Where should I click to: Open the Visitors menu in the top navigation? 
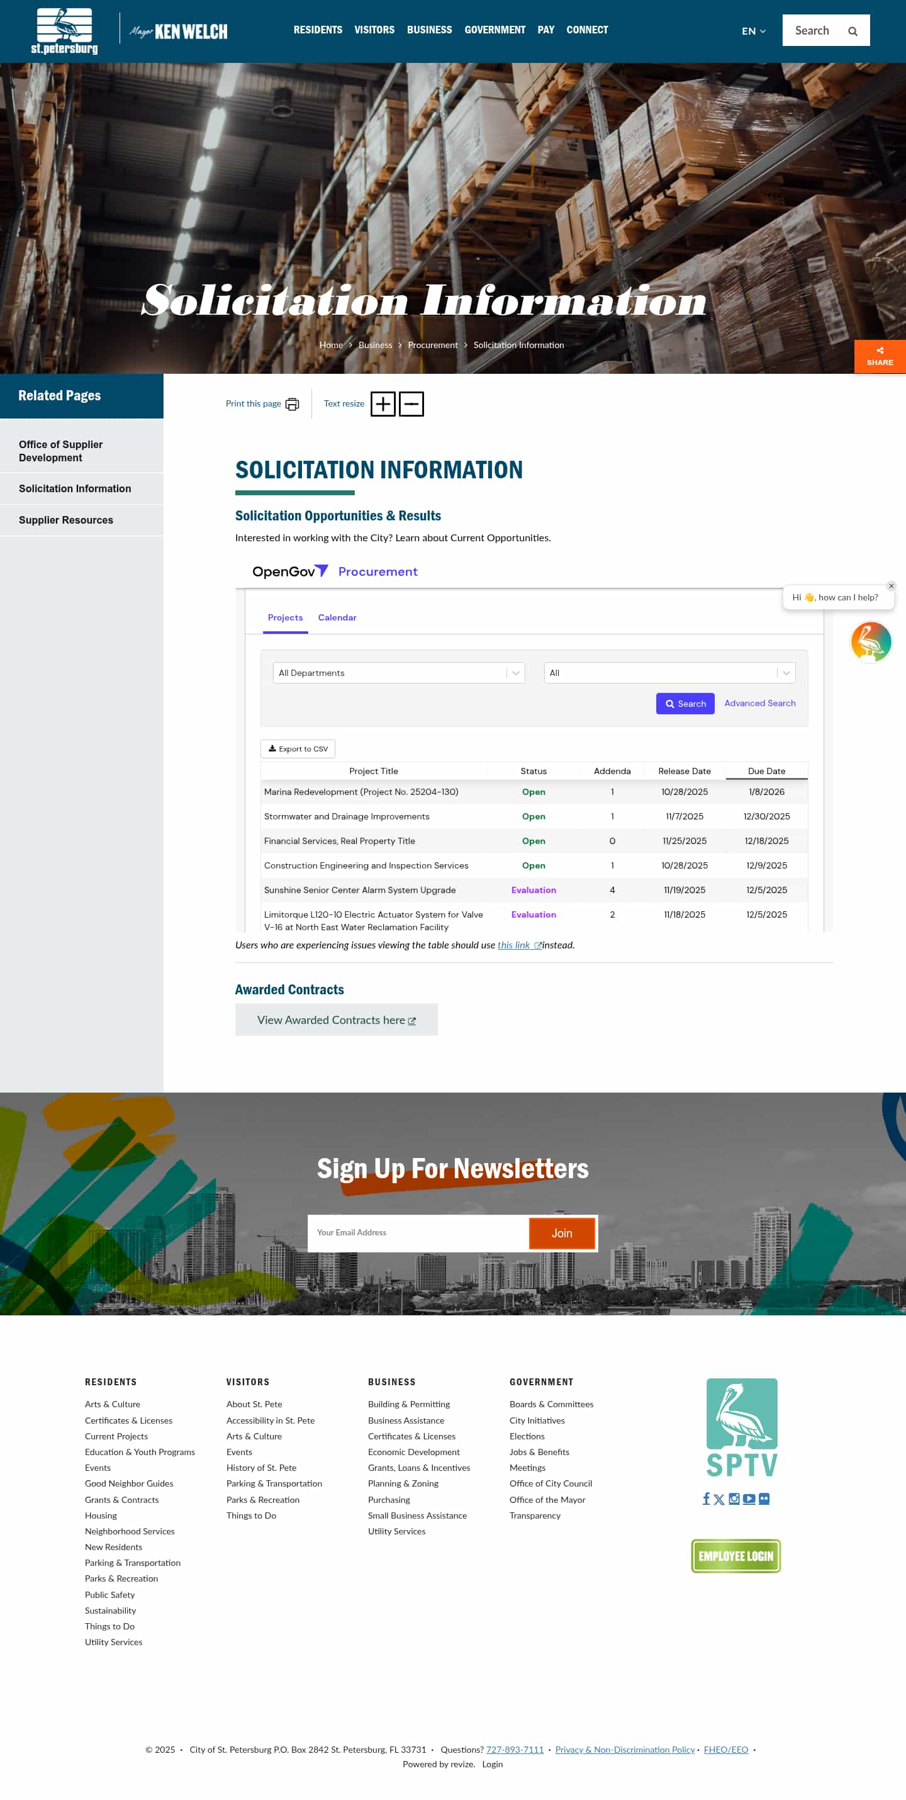pyautogui.click(x=374, y=30)
